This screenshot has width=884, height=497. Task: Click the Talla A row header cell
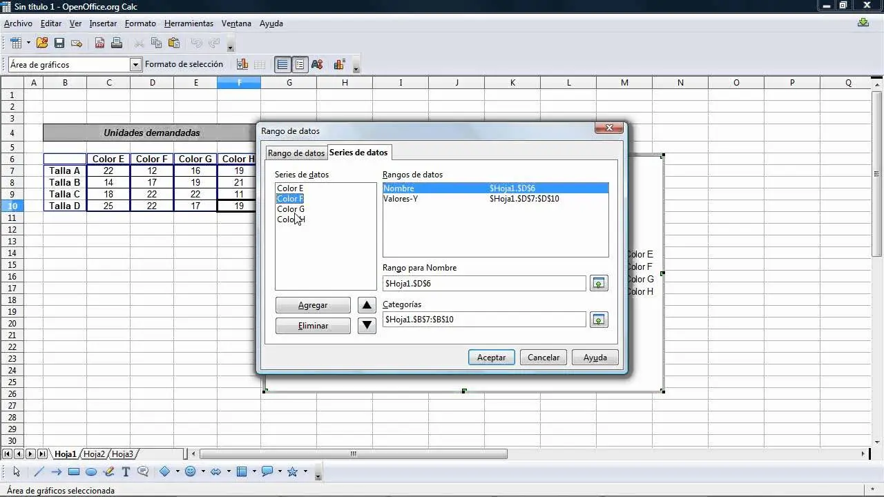(x=65, y=170)
